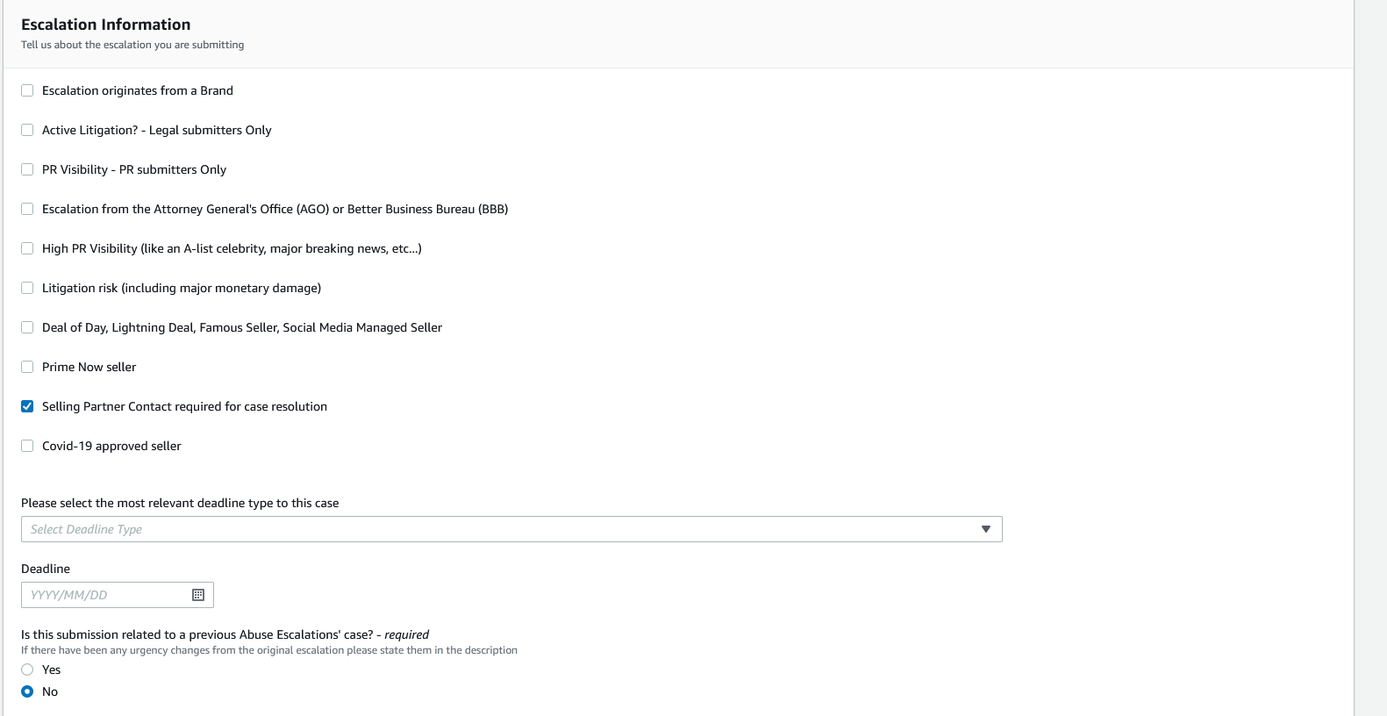Open the Select Deadline Type combo box
The image size is (1387, 716).
[x=511, y=529]
